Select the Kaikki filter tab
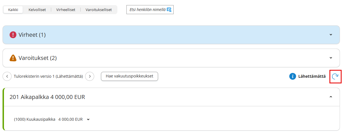 [x=13, y=10]
